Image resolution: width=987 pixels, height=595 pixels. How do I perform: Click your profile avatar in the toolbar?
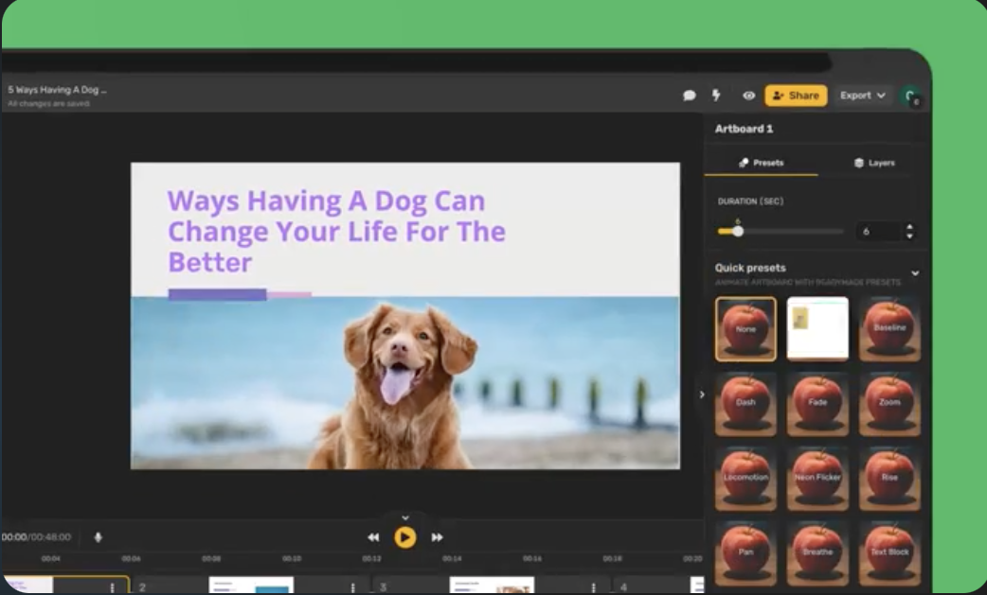[x=910, y=96]
